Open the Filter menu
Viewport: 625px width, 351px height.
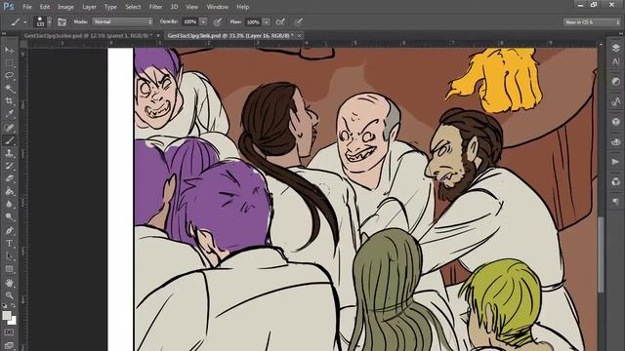tap(155, 7)
